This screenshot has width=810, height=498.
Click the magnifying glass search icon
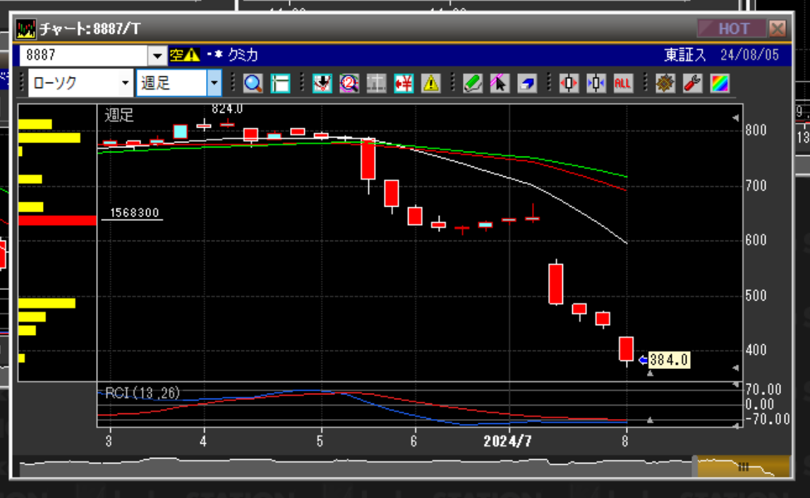253,83
